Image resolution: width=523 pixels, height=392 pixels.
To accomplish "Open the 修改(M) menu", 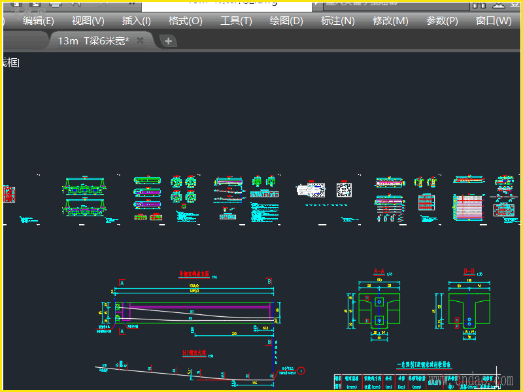I will (390, 21).
